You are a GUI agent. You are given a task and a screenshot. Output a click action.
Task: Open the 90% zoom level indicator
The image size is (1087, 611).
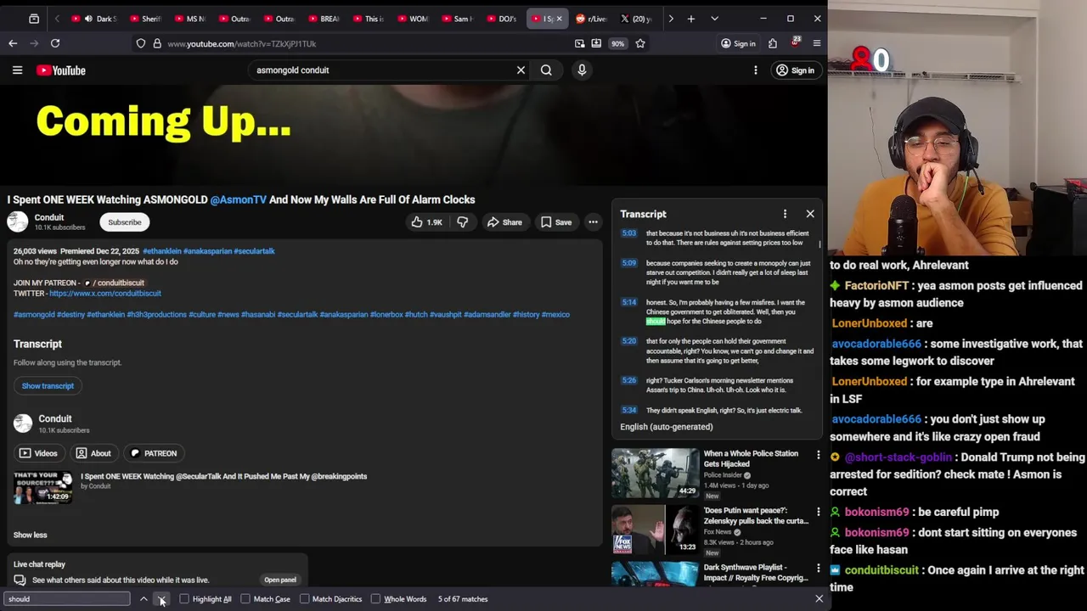coord(617,43)
